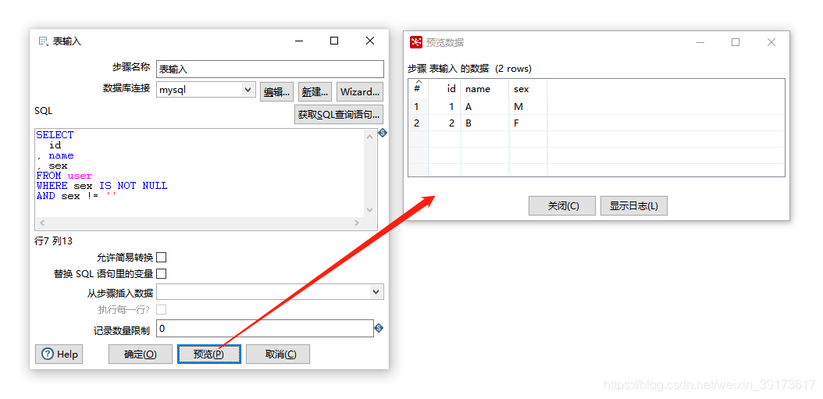823x399 pixels.
Task: Click inside the SQL editor text area
Action: coord(199,173)
